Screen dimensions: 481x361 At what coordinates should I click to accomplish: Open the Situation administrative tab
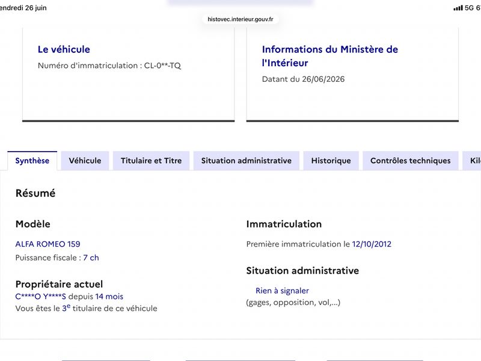pos(247,161)
